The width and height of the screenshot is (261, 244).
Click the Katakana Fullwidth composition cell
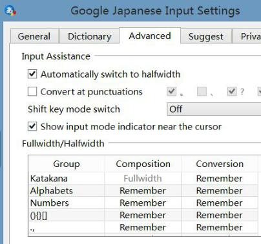click(143, 179)
